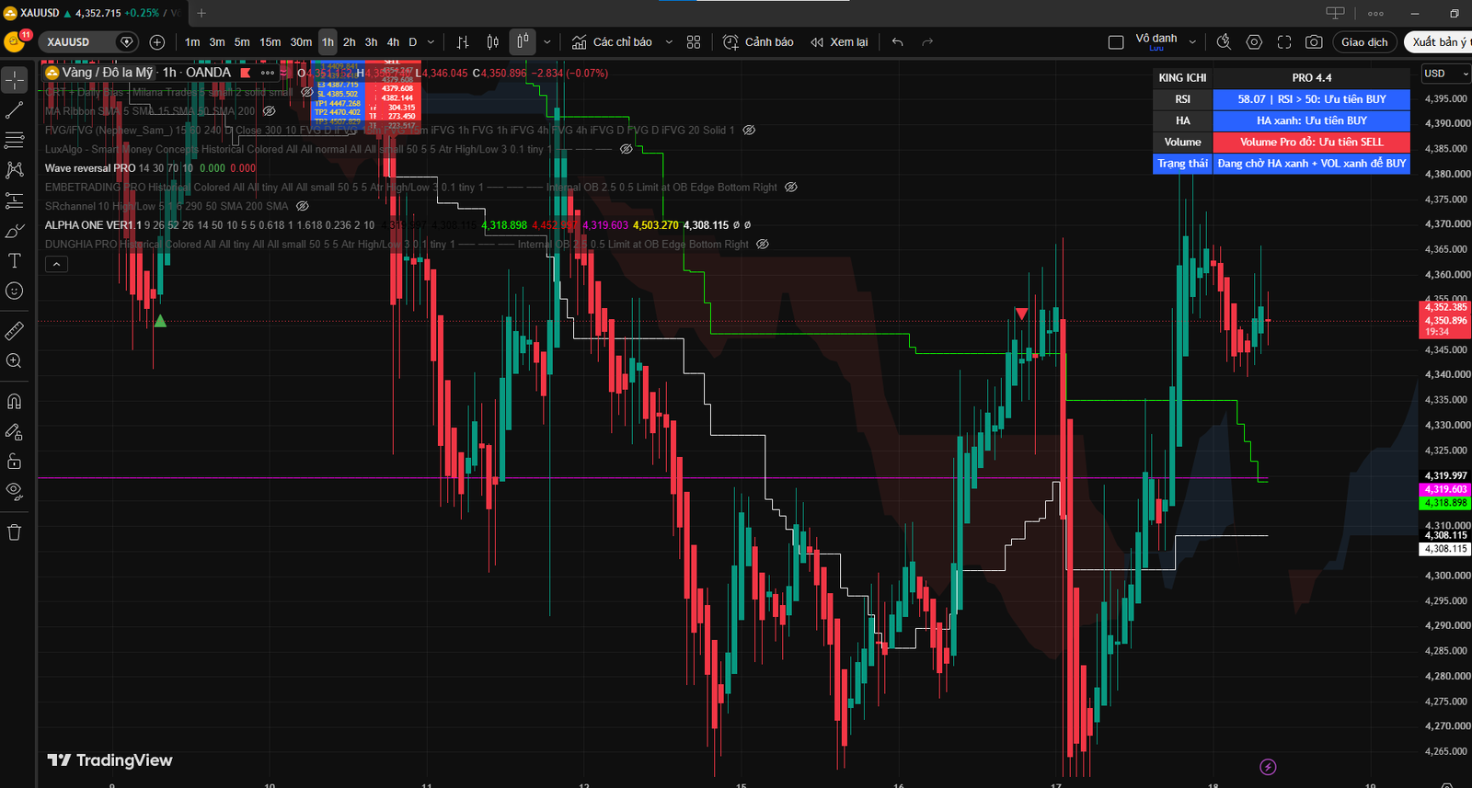Click the Wave reversal PRO indicator label

pos(90,168)
